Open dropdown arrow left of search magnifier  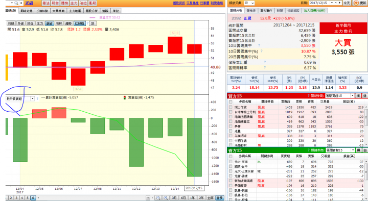pos(11,3)
